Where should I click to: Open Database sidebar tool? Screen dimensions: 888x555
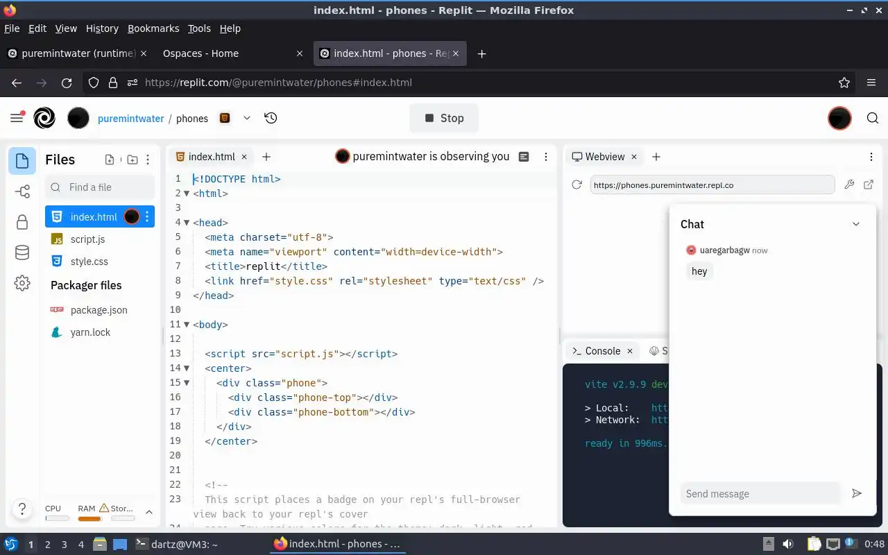pos(22,253)
